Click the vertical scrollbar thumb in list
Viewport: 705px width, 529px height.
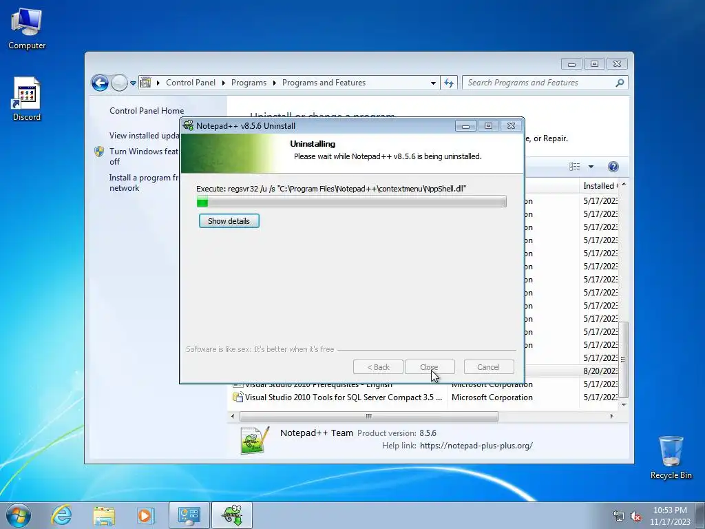(623, 360)
